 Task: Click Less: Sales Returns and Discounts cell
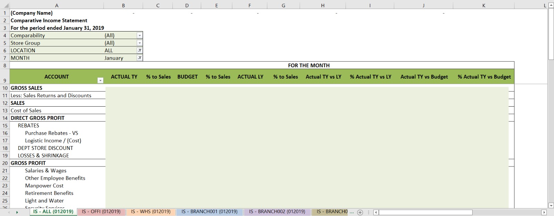click(x=51, y=96)
